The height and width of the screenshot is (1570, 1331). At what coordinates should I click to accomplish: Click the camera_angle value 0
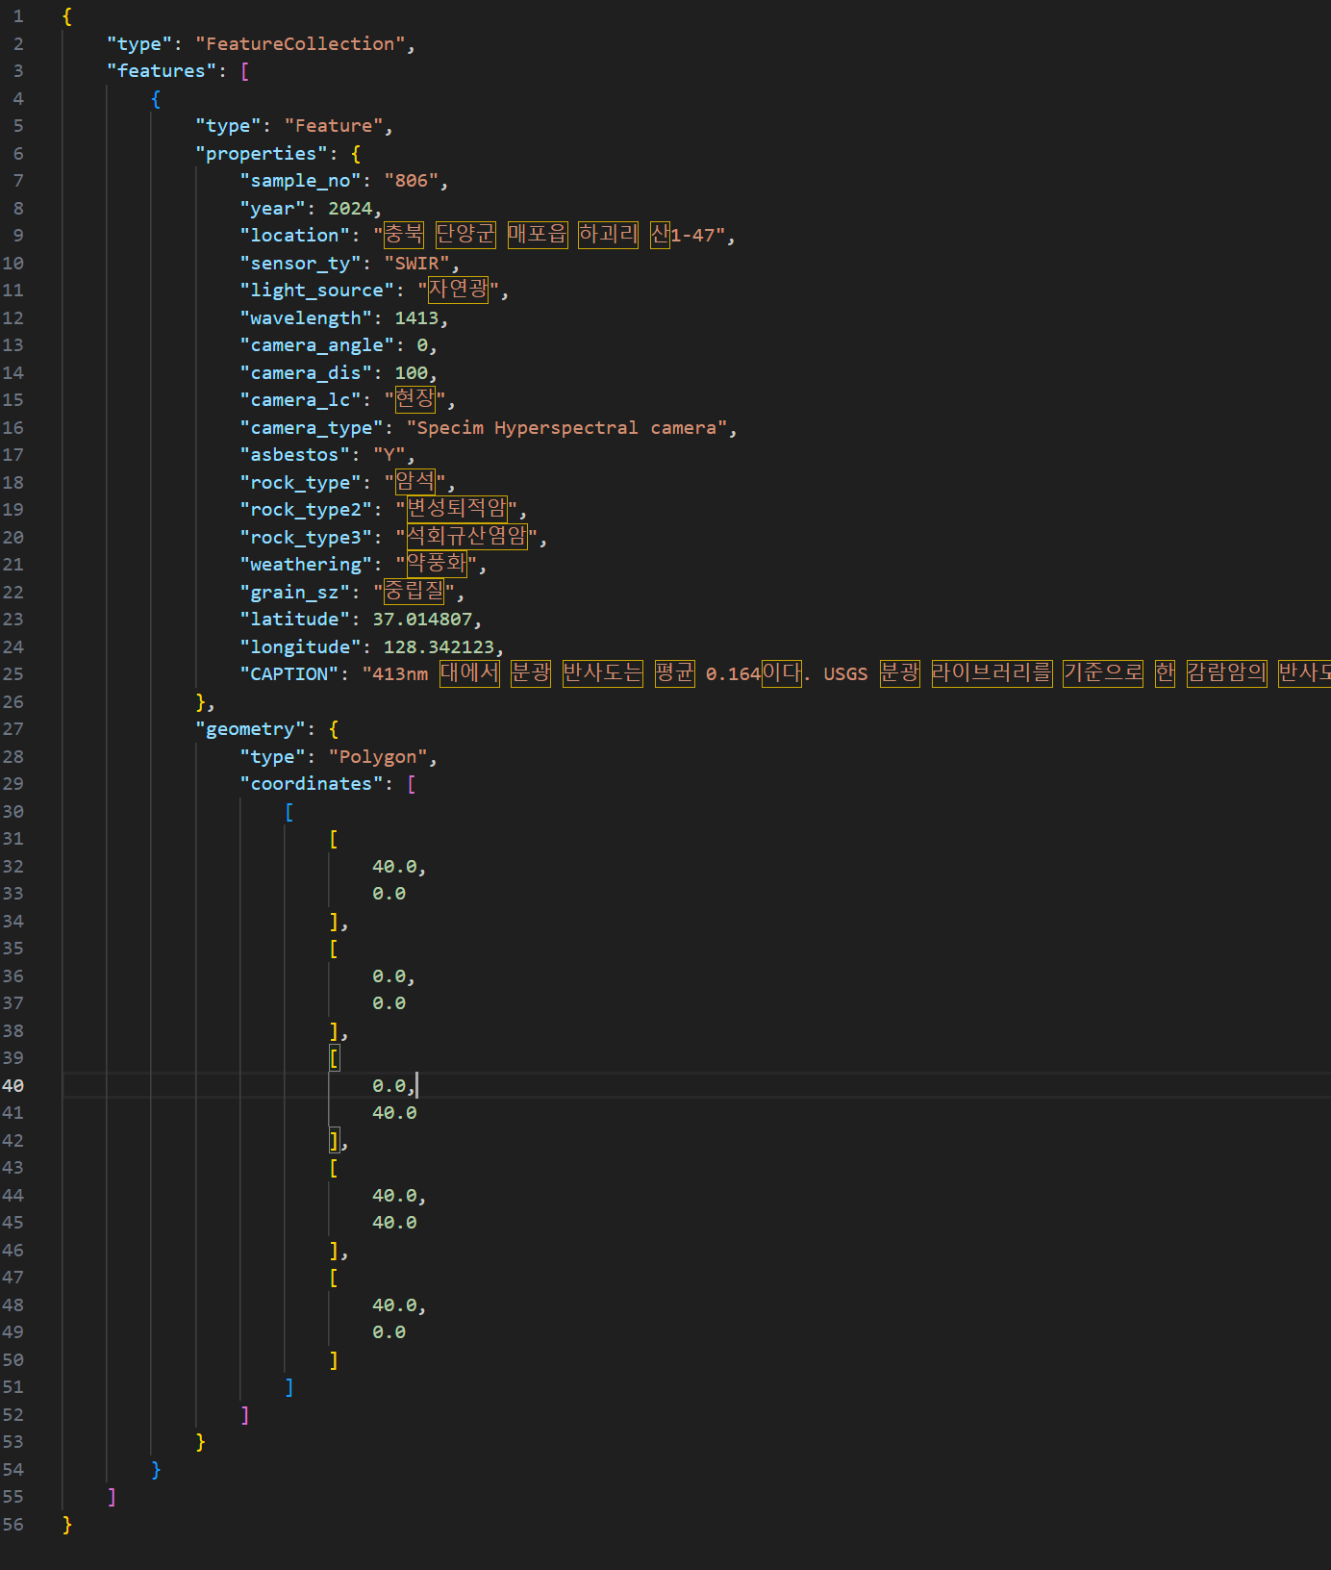[422, 344]
